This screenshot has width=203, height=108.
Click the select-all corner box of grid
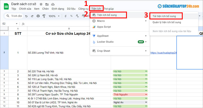tap(4, 29)
